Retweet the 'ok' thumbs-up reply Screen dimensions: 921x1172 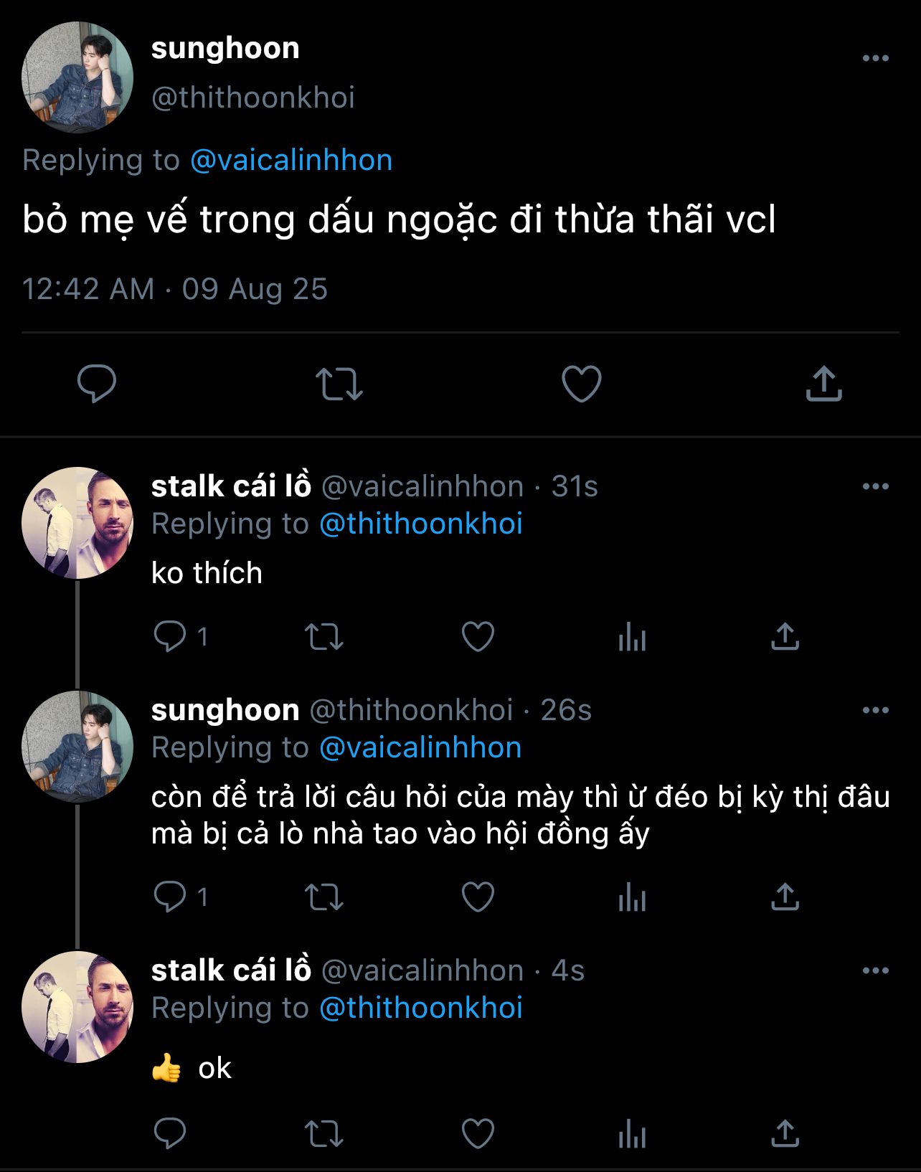(324, 1134)
